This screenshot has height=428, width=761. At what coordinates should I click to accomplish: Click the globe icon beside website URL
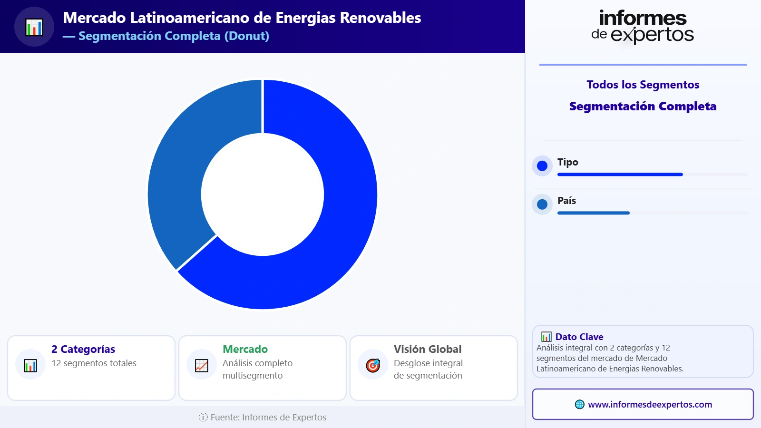pos(579,404)
